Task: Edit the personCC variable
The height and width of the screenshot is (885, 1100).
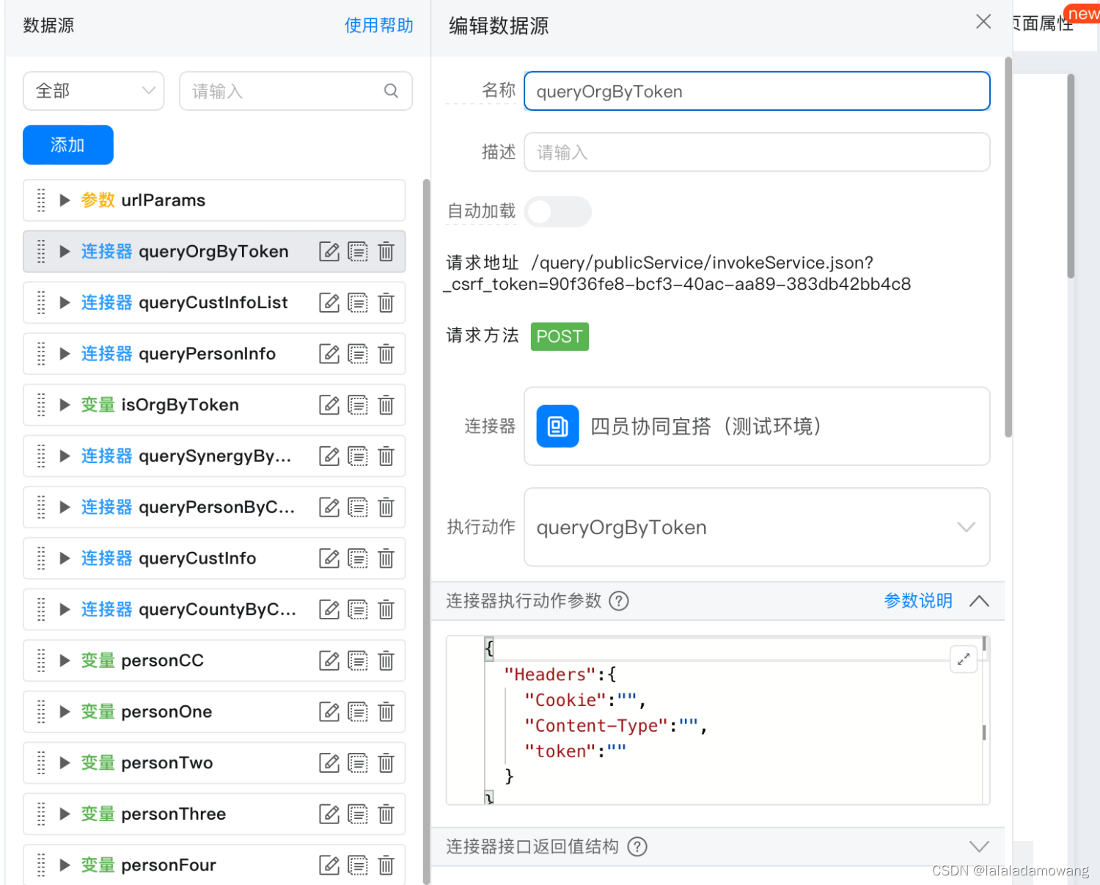Action: click(x=329, y=660)
